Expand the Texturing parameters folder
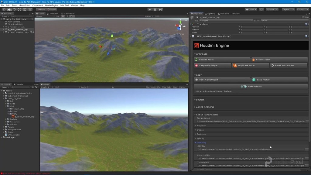Image resolution: width=311 pixels, height=175 pixels. pos(196,134)
